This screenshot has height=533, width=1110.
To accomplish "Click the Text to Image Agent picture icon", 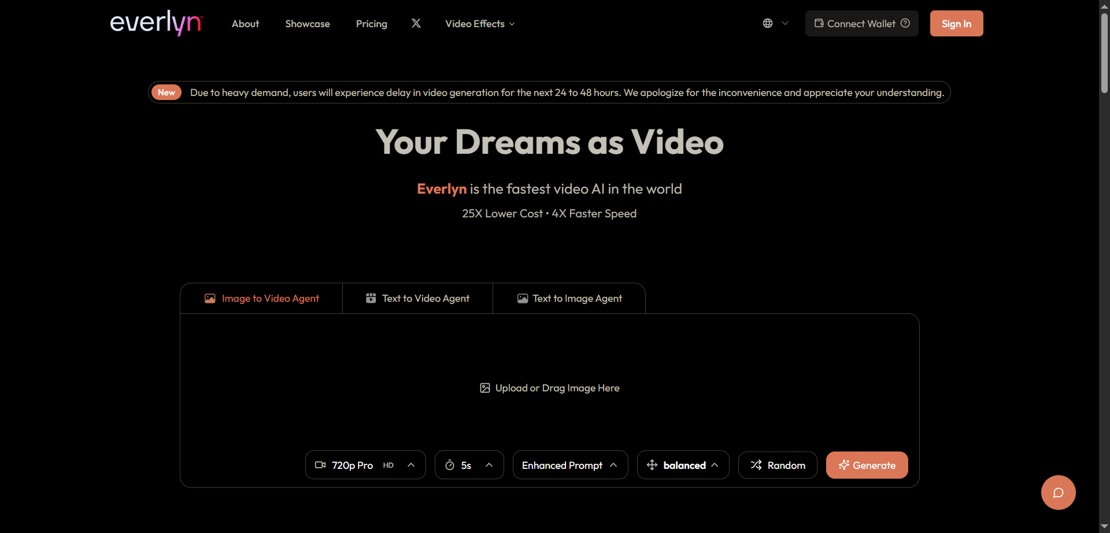I will (523, 298).
